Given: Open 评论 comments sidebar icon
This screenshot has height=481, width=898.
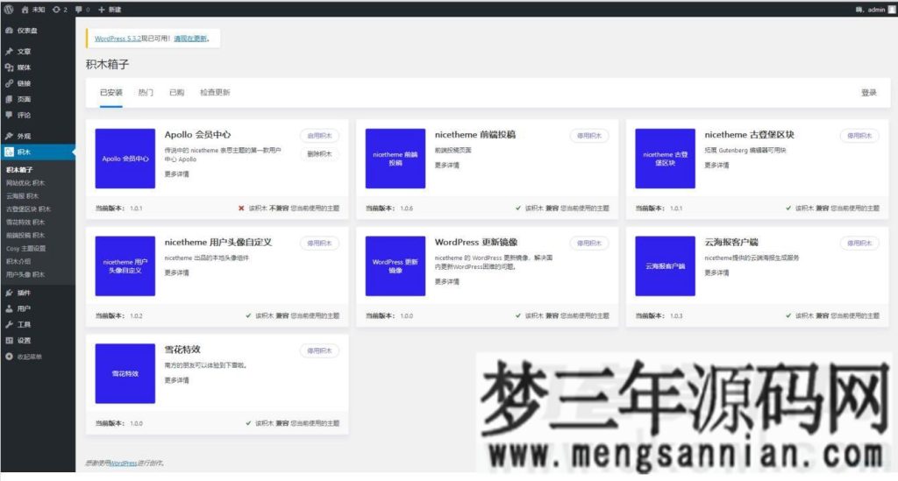Looking at the screenshot, I should [x=9, y=115].
